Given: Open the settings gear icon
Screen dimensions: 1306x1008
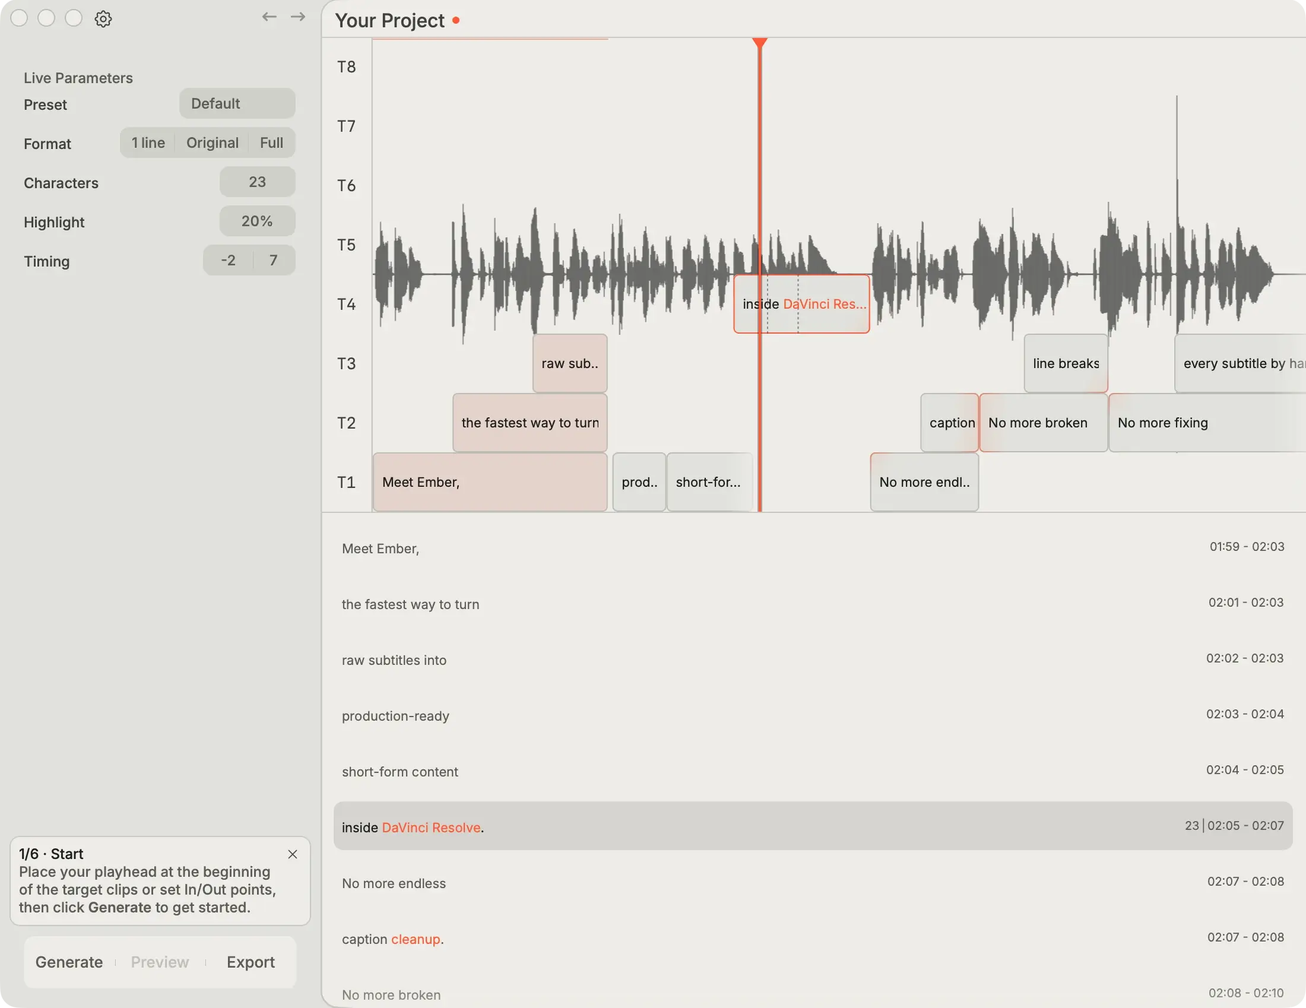Looking at the screenshot, I should [x=103, y=18].
